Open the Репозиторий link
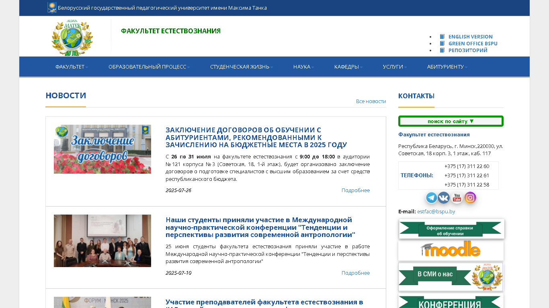This screenshot has width=549, height=308. pos(468,50)
